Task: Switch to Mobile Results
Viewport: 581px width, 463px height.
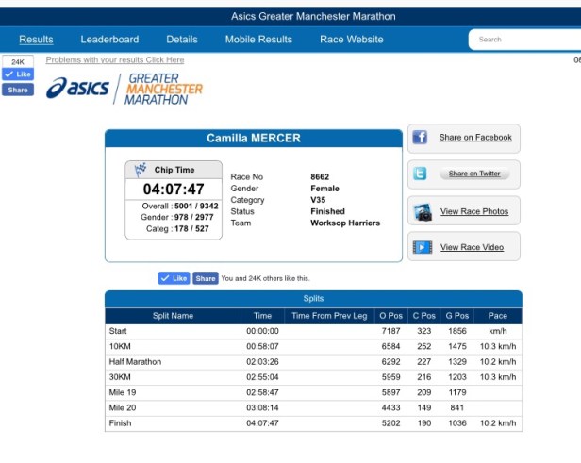Action: click(258, 40)
